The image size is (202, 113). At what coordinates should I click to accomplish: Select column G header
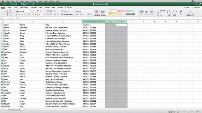(x=133, y=22)
